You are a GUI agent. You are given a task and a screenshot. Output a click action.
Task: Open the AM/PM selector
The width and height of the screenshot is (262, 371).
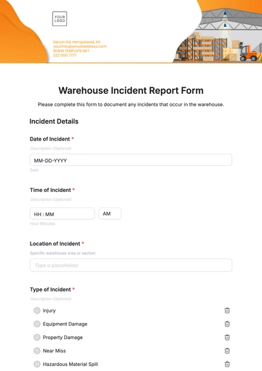[110, 214]
